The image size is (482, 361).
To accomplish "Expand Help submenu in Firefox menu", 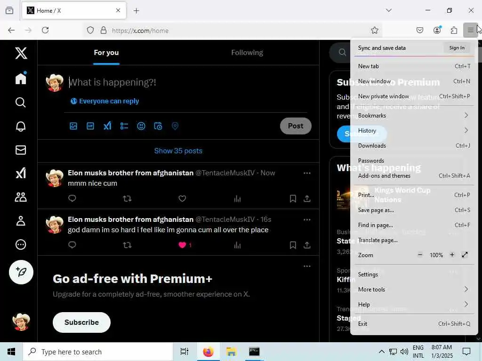I will [414, 304].
